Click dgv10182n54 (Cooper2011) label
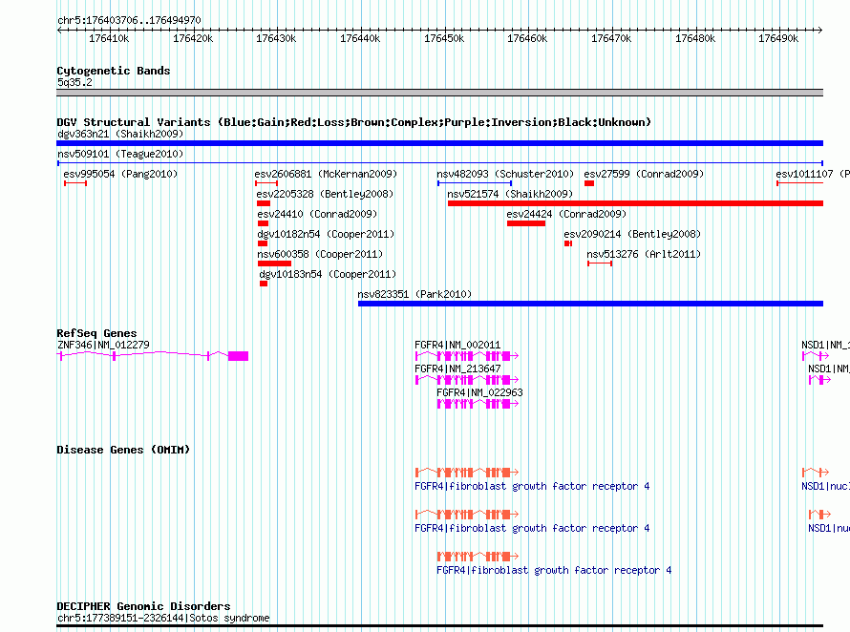 [326, 234]
